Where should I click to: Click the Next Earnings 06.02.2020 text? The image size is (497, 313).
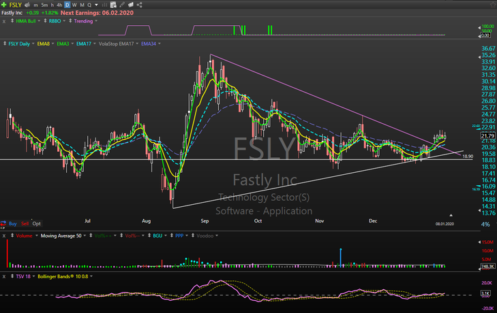[97, 13]
